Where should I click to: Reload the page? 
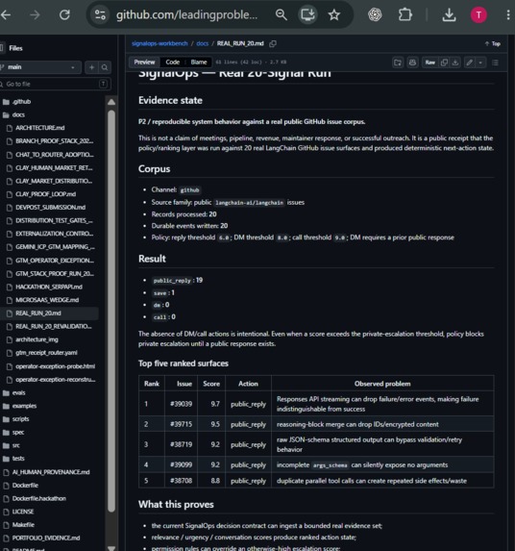64,14
